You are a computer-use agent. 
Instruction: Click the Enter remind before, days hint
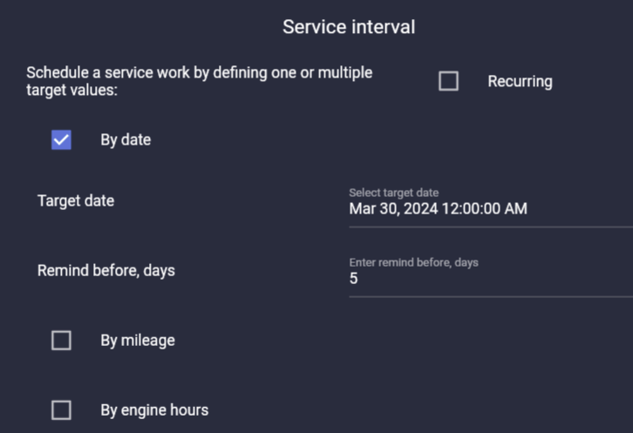(414, 262)
